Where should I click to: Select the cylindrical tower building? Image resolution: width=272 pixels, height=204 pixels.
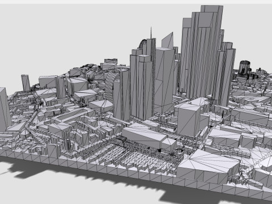(245, 67)
